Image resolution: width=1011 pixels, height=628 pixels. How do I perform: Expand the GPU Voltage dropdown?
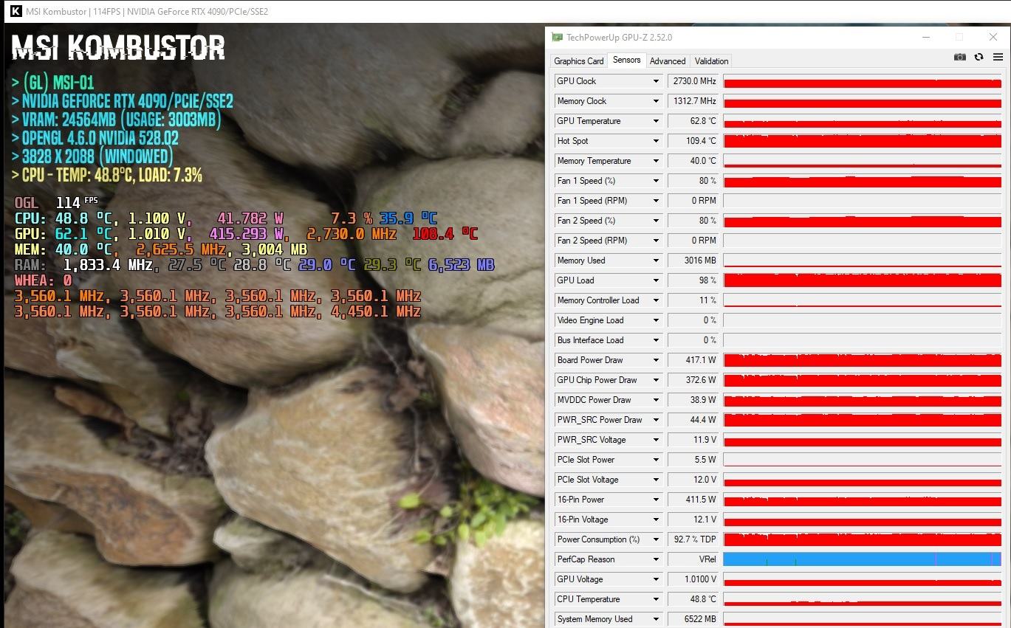click(655, 579)
